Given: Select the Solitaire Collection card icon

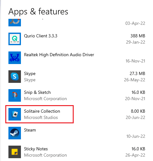Looking at the screenshot, I should (15, 114).
